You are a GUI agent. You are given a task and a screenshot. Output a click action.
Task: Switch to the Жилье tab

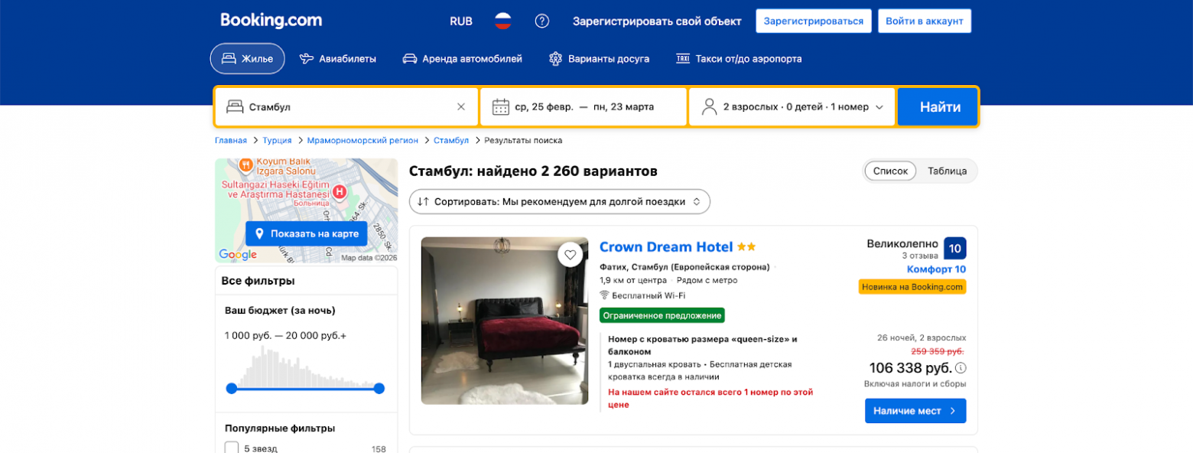pyautogui.click(x=246, y=57)
